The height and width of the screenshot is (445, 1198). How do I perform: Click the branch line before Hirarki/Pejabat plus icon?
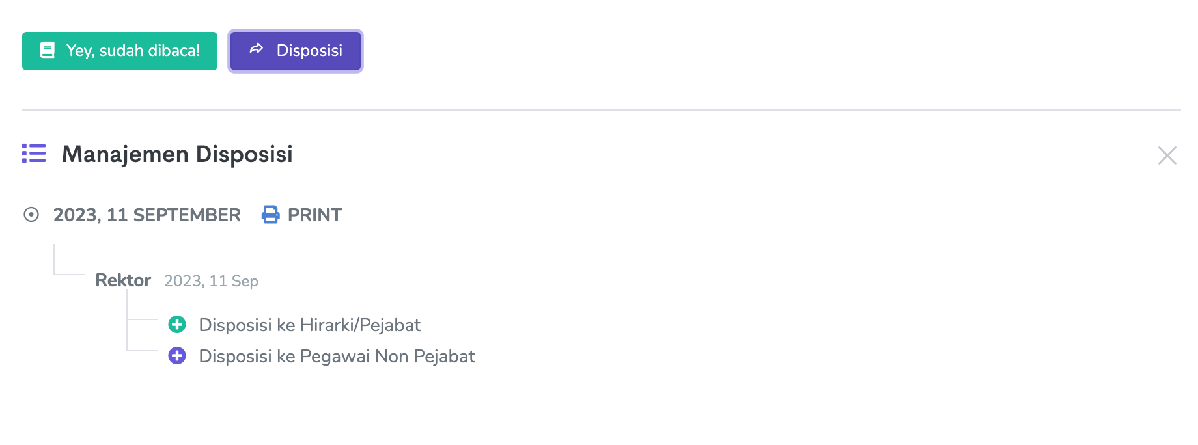pyautogui.click(x=142, y=319)
